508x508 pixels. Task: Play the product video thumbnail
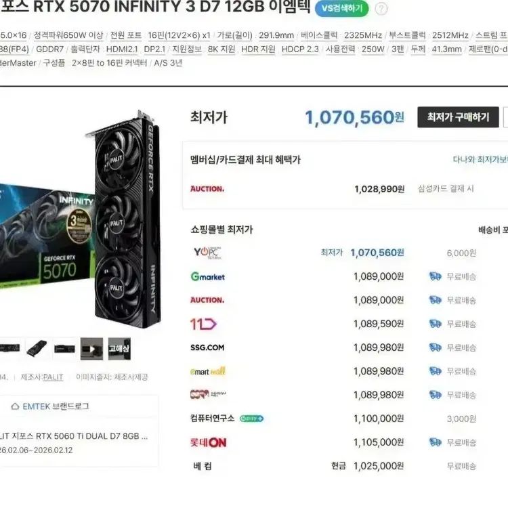coord(91,349)
